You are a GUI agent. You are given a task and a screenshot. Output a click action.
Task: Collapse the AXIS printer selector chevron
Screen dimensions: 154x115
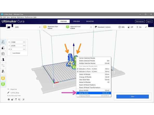(x=40, y=27)
